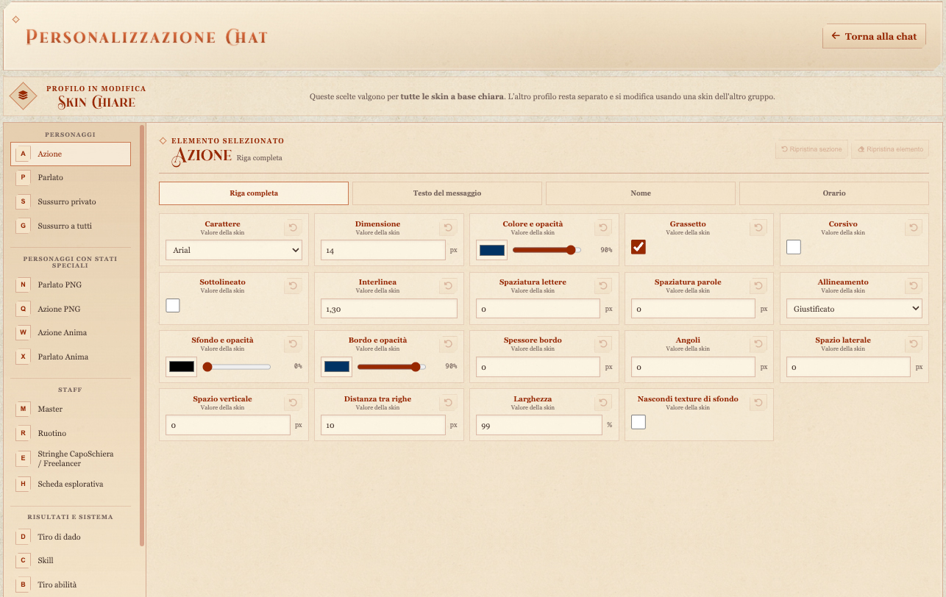
Task: Click the Larghezza input field
Action: [539, 425]
